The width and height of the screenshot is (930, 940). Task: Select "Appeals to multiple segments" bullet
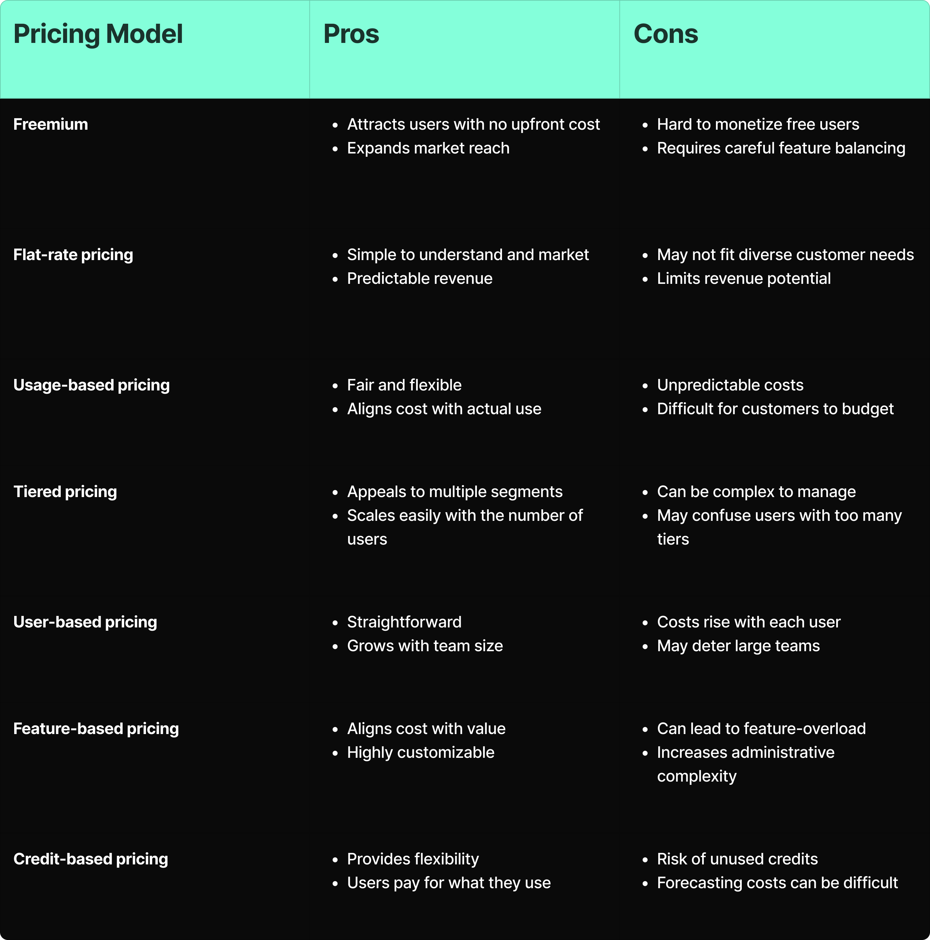[x=455, y=492]
